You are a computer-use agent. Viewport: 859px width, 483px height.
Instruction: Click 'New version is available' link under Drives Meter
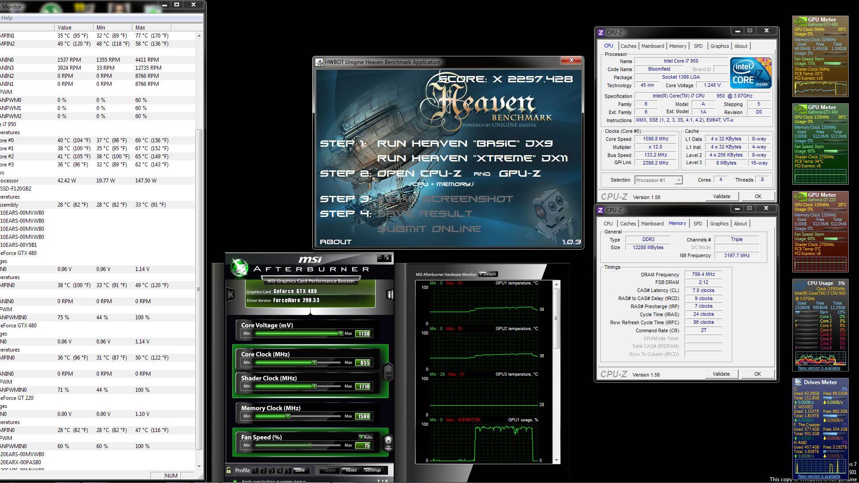coord(819,476)
